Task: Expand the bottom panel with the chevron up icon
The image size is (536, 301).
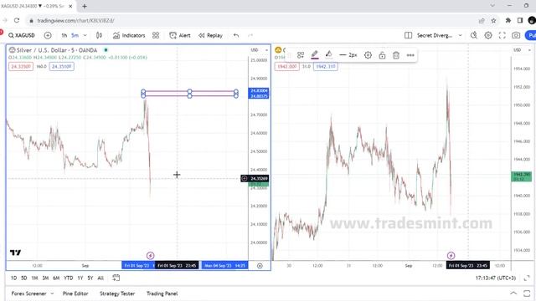Action: 513,293
